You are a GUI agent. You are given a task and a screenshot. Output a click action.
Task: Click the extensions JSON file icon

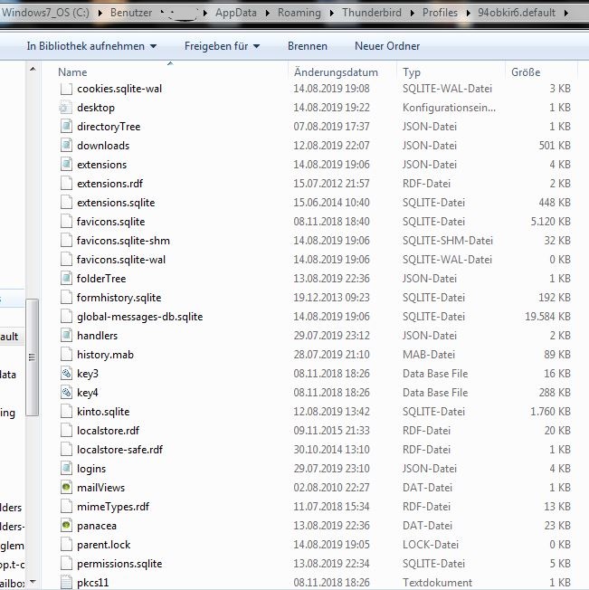66,165
